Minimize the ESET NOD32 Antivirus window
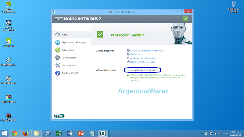This screenshot has width=244, height=137. pos(177,12)
